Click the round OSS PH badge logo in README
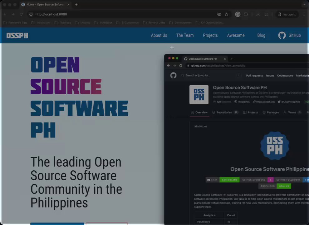Screen dimensions: 309x225 click(x=275, y=146)
